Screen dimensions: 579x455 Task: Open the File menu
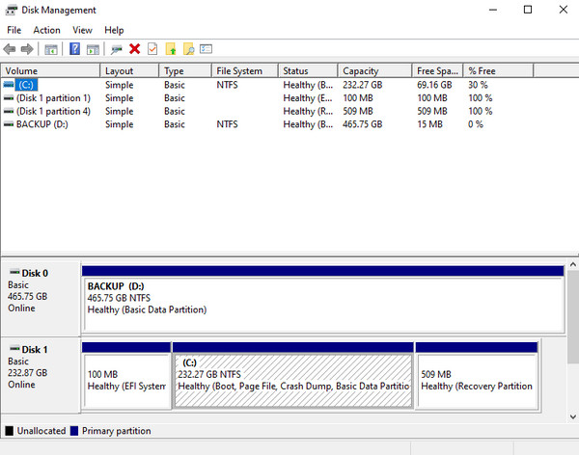[14, 30]
